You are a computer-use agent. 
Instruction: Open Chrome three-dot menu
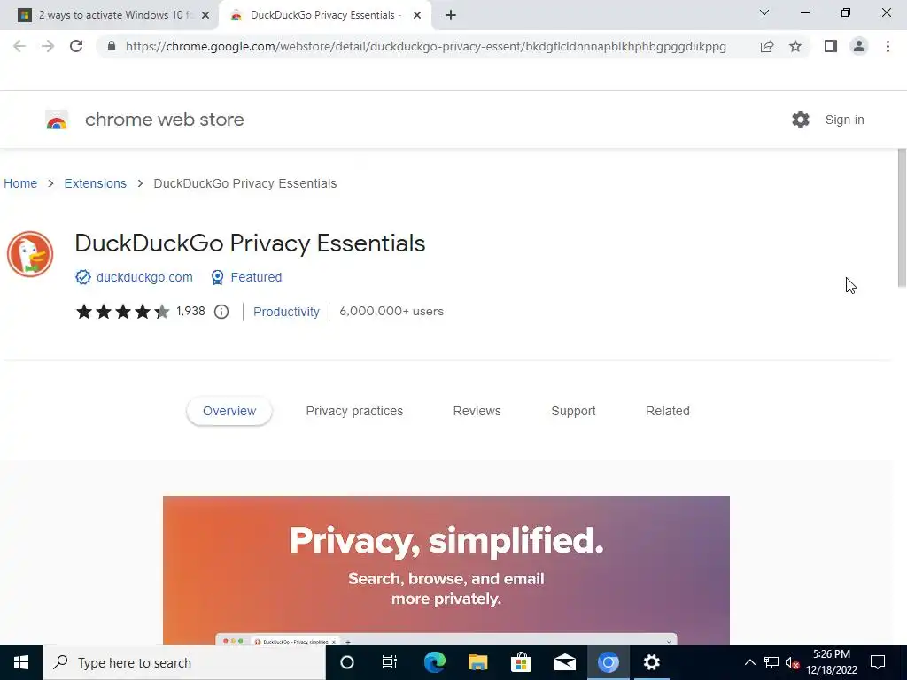tap(888, 46)
